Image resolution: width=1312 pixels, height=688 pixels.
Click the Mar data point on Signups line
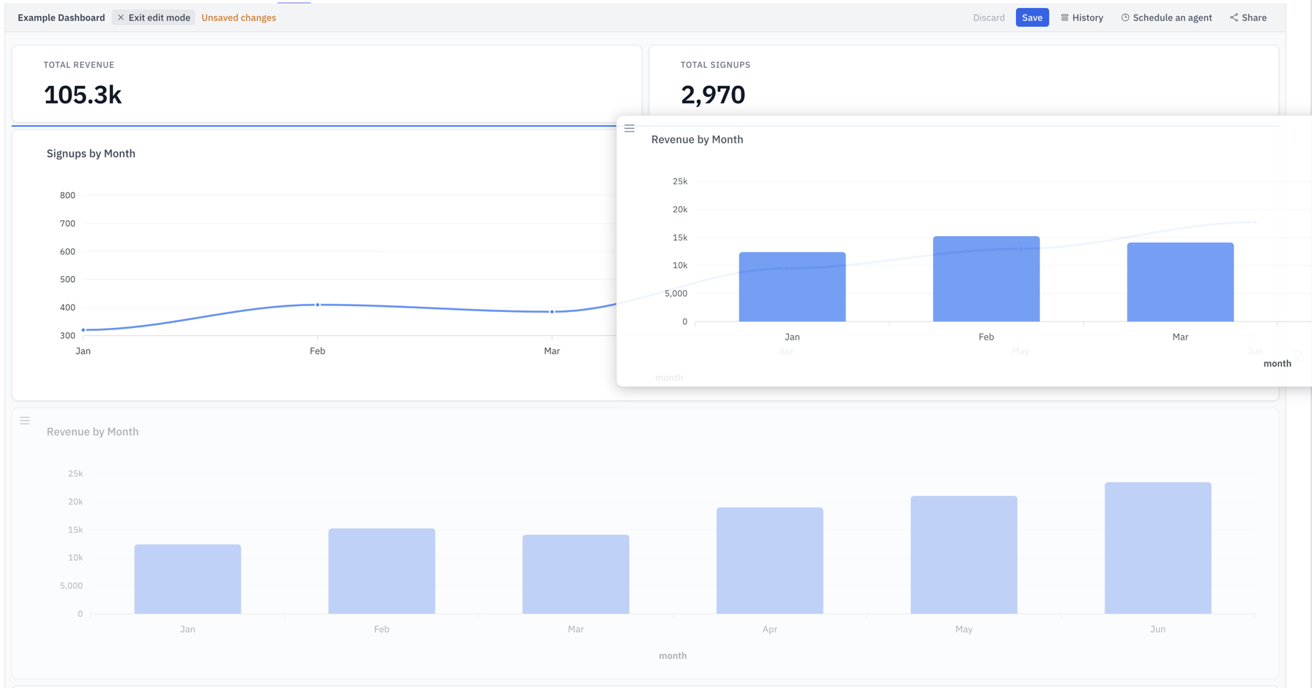552,312
